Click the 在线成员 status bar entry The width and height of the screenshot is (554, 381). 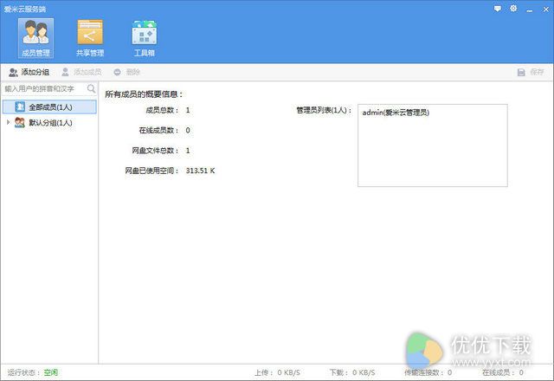click(x=503, y=372)
